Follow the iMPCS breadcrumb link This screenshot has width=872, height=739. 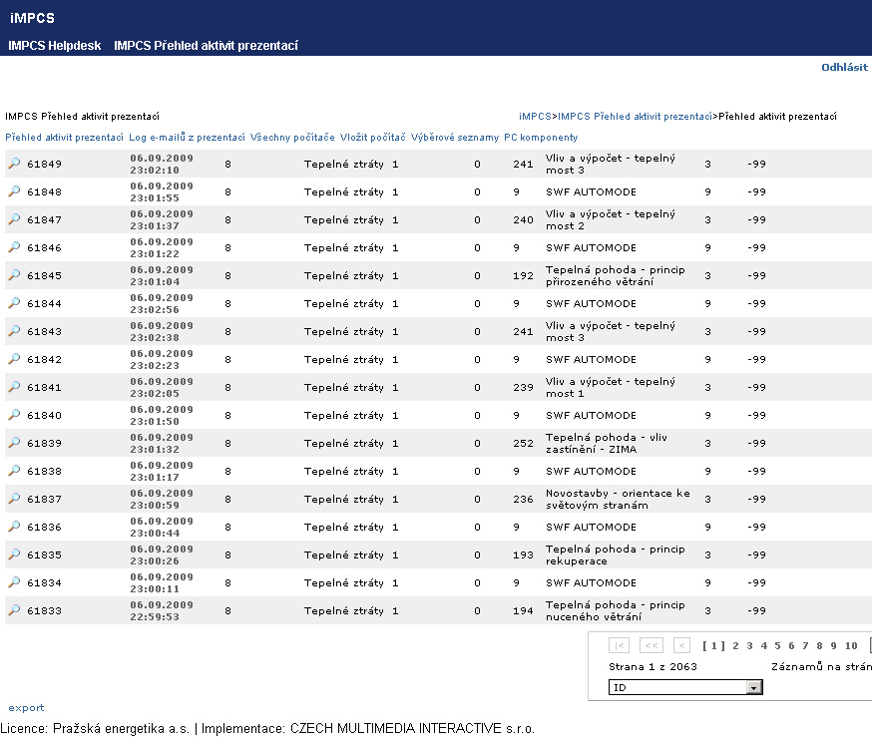[x=535, y=117]
